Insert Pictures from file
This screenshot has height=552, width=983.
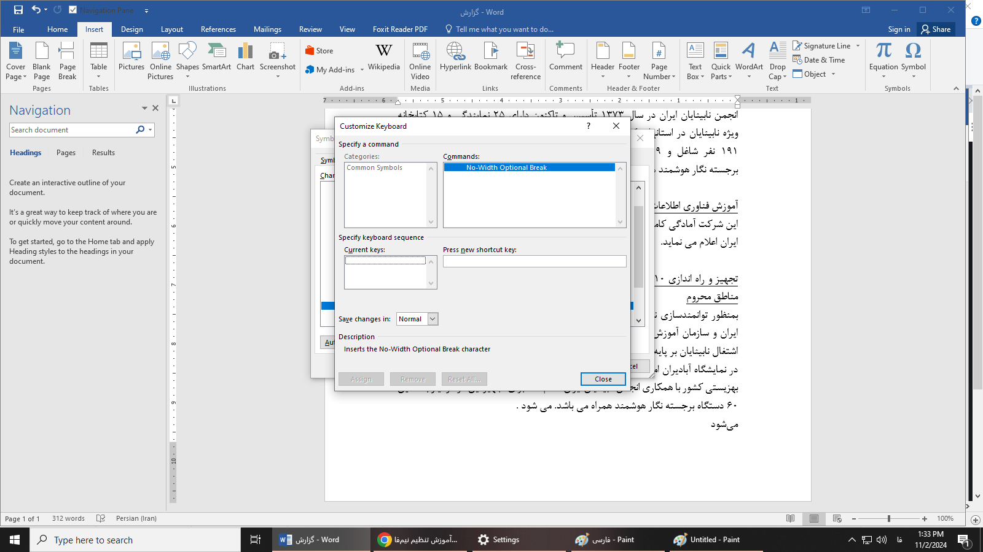click(131, 56)
